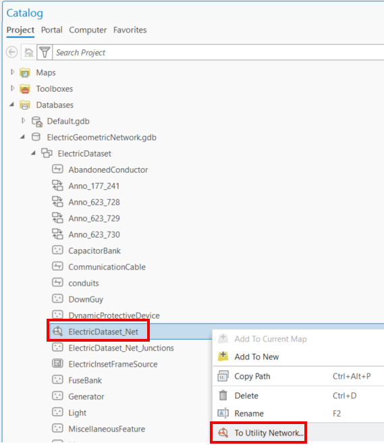This screenshot has height=445, width=384.
Task: Choose Rename in context menu
Action: point(298,413)
